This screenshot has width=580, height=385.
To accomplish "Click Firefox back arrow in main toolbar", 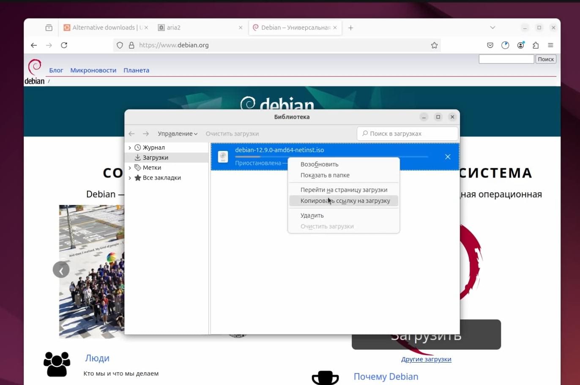I will (x=34, y=45).
